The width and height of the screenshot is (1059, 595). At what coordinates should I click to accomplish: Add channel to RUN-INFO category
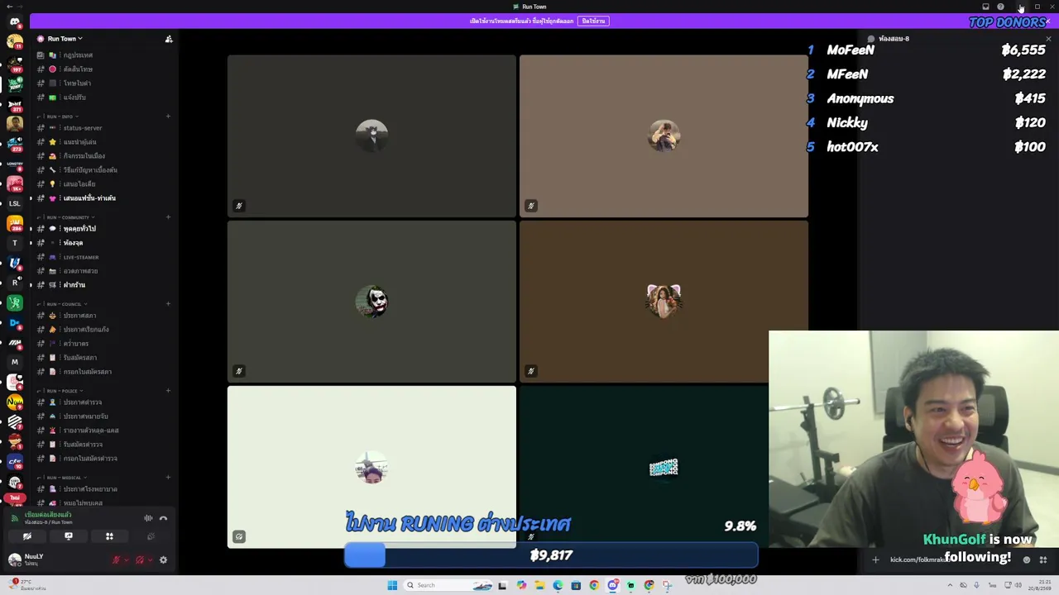(x=168, y=117)
